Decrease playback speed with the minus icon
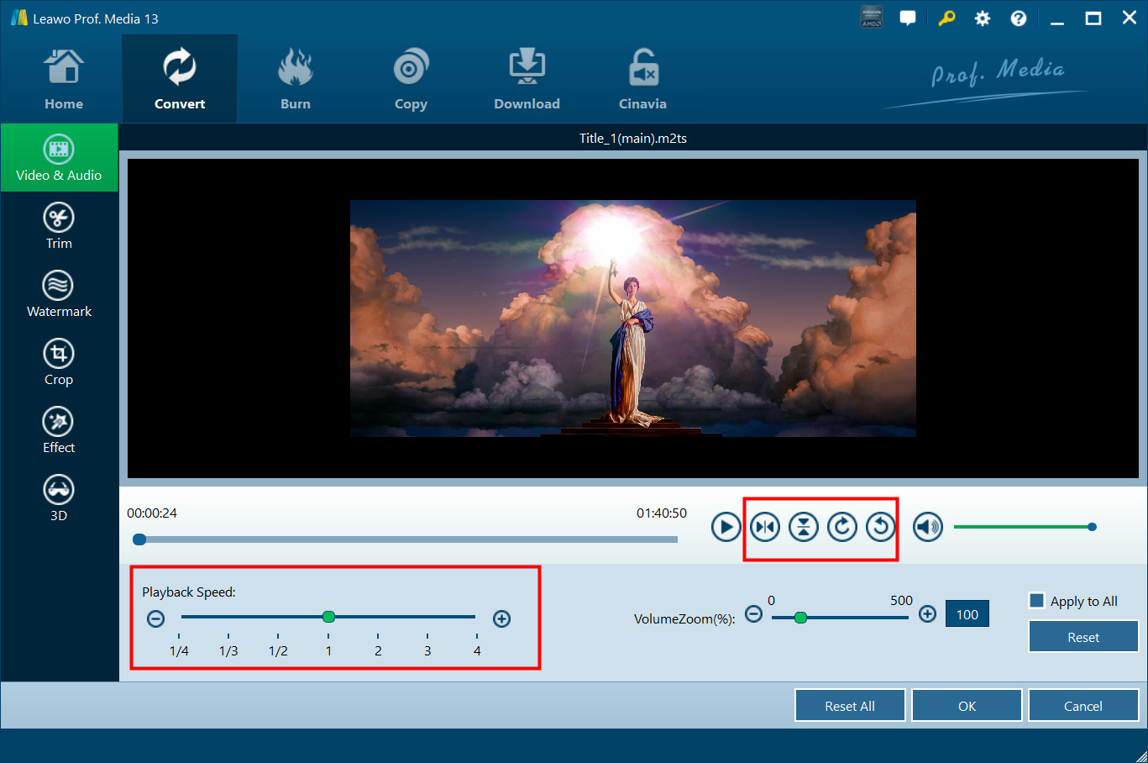This screenshot has width=1148, height=763. pos(155,618)
